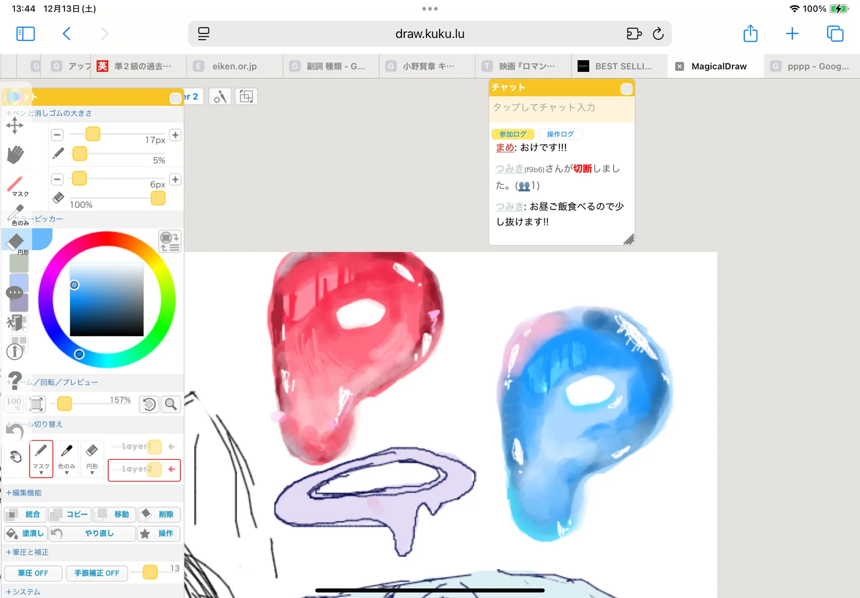Collapse 編集機能 section
This screenshot has width=860, height=598.
[x=23, y=493]
